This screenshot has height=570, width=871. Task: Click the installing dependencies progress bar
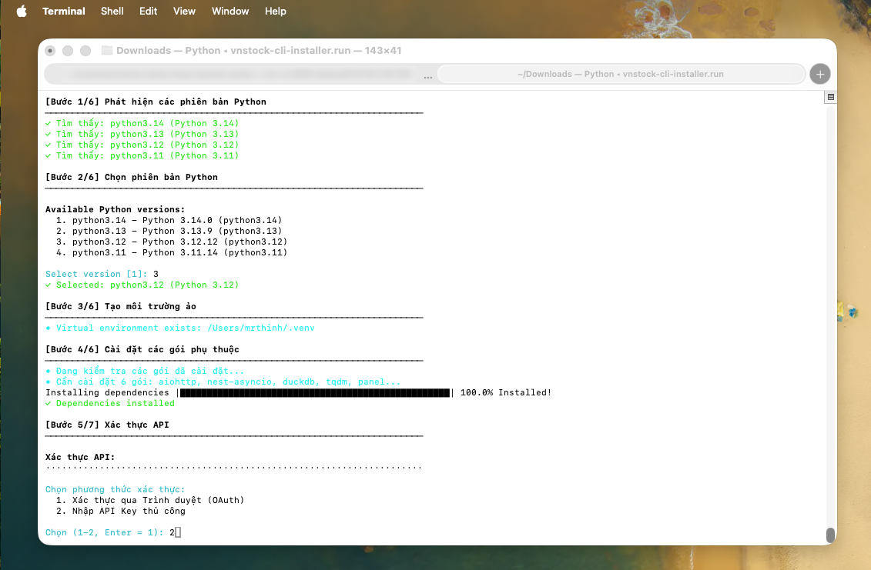[x=315, y=393]
